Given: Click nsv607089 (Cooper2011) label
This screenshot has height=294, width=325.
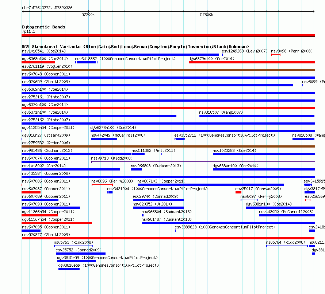Looking at the screenshot, I should coord(46,196).
